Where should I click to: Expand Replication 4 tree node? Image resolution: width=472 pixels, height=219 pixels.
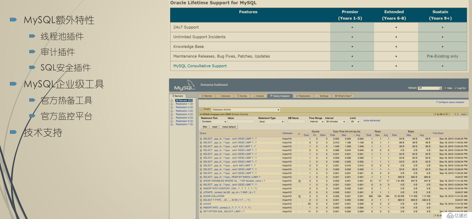coord(172,114)
